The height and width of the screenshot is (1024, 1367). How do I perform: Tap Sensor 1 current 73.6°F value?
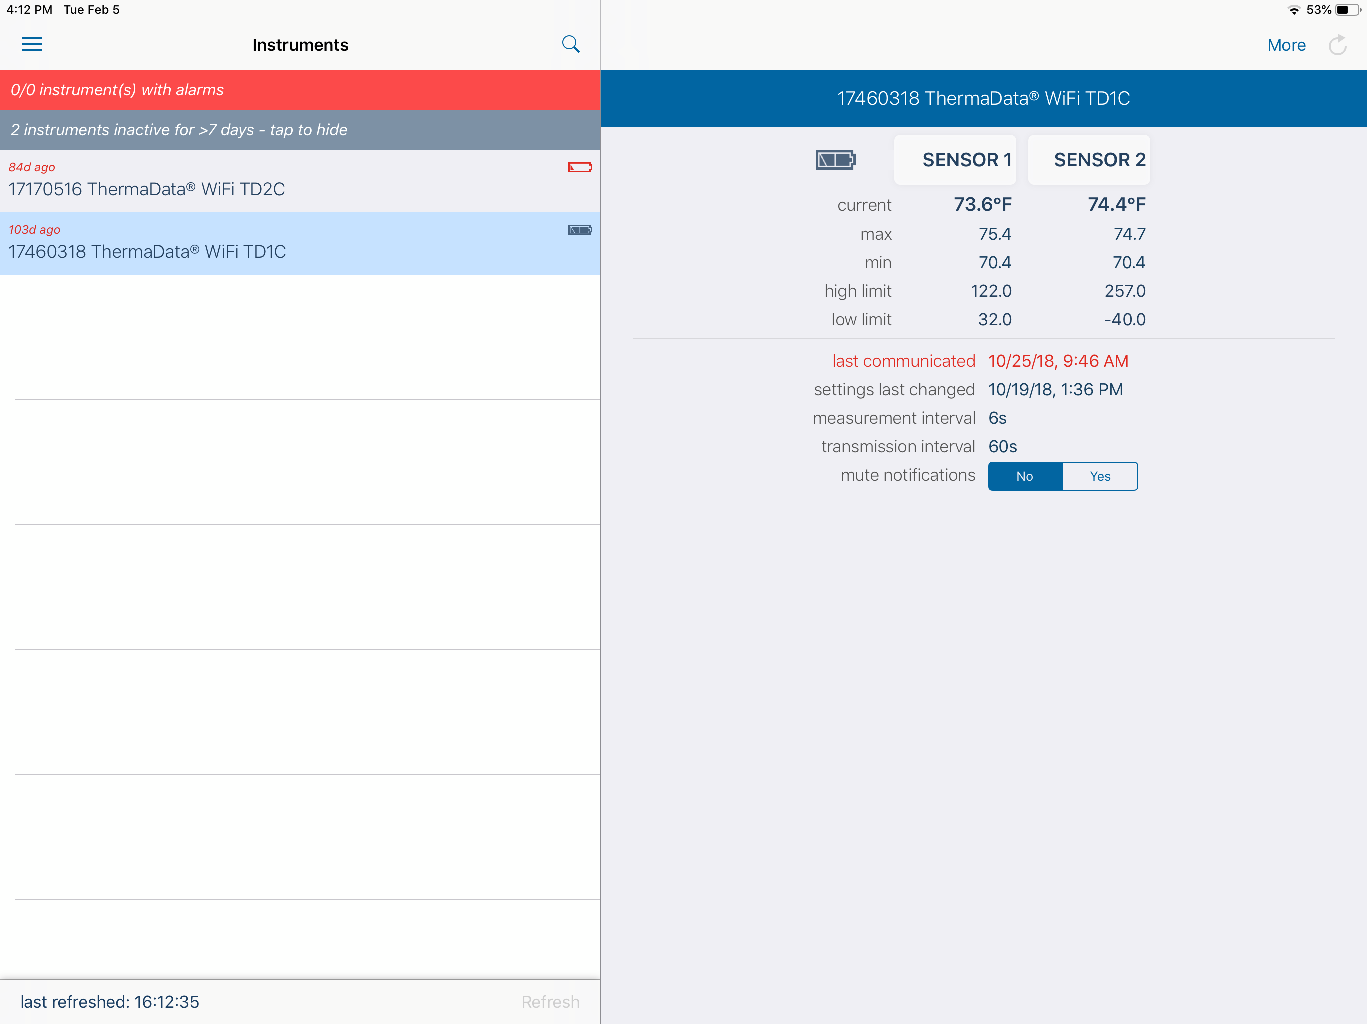click(x=982, y=204)
